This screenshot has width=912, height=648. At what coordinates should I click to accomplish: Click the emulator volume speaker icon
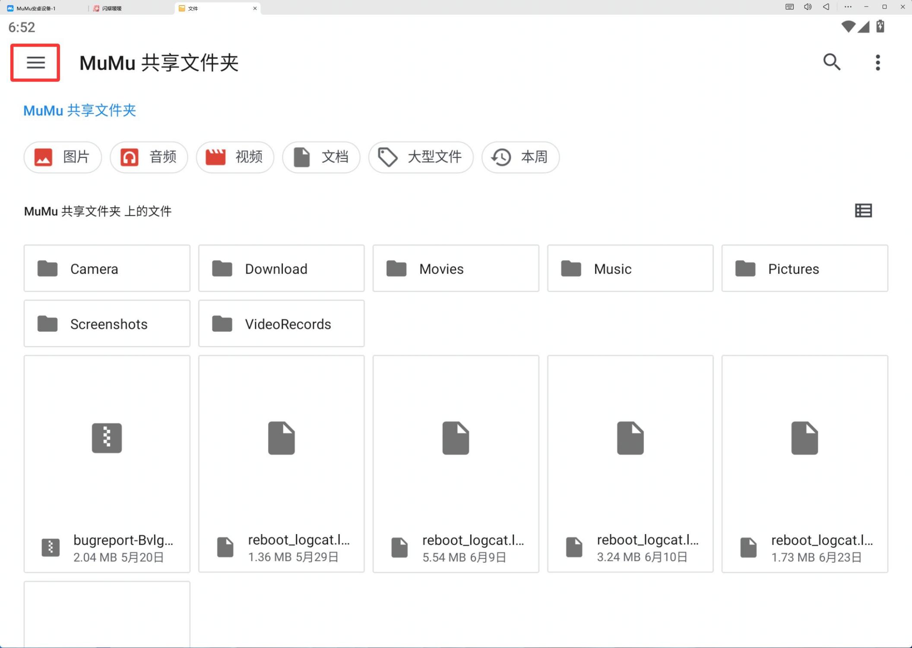pos(807,7)
